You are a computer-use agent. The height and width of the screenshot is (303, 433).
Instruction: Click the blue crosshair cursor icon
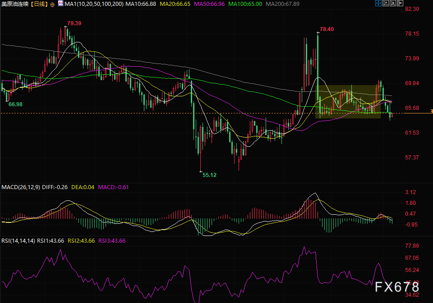(x=378, y=4)
